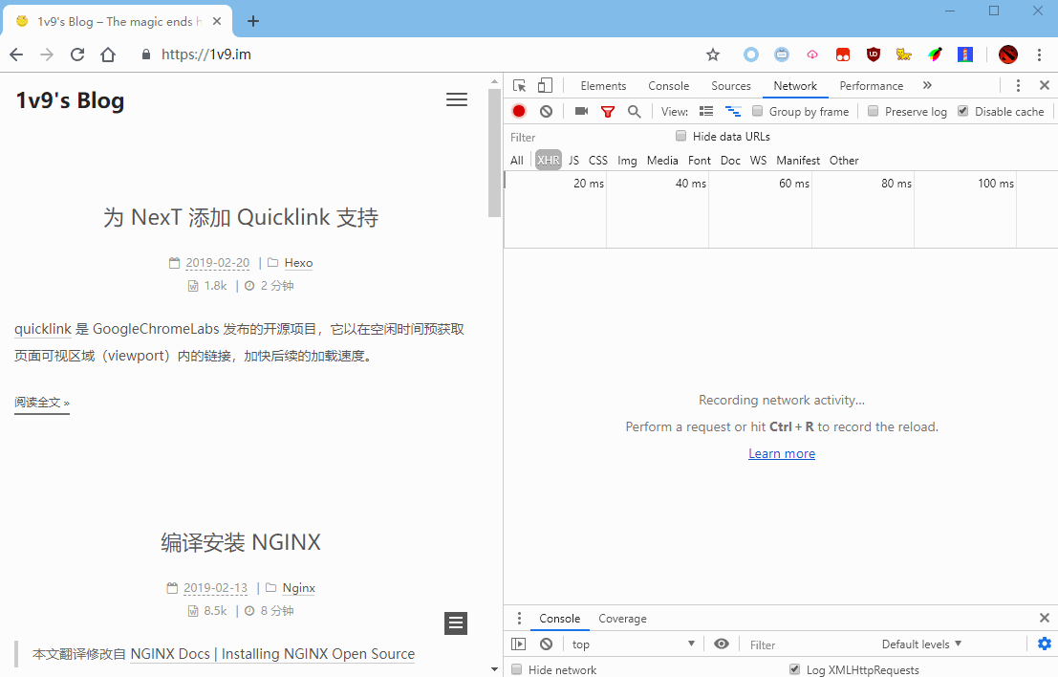The width and height of the screenshot is (1058, 677).
Task: Filter requests by Img type
Action: point(627,161)
